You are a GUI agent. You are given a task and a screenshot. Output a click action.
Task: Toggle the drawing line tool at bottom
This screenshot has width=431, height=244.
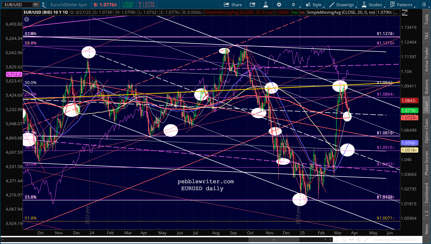click(366, 239)
